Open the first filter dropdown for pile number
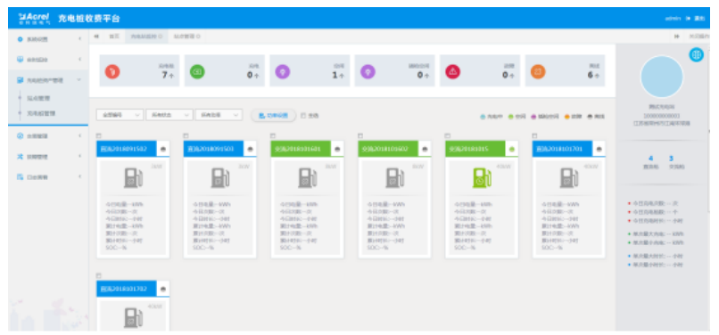This screenshot has width=719, height=335. coord(120,116)
